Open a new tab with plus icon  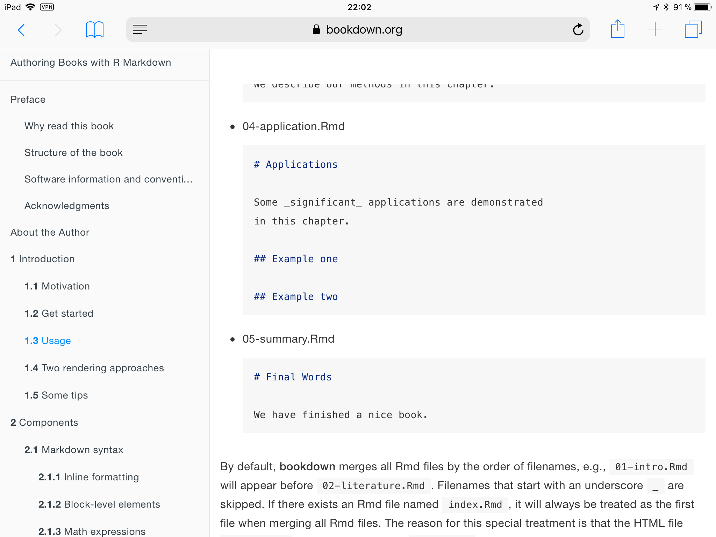tap(655, 29)
